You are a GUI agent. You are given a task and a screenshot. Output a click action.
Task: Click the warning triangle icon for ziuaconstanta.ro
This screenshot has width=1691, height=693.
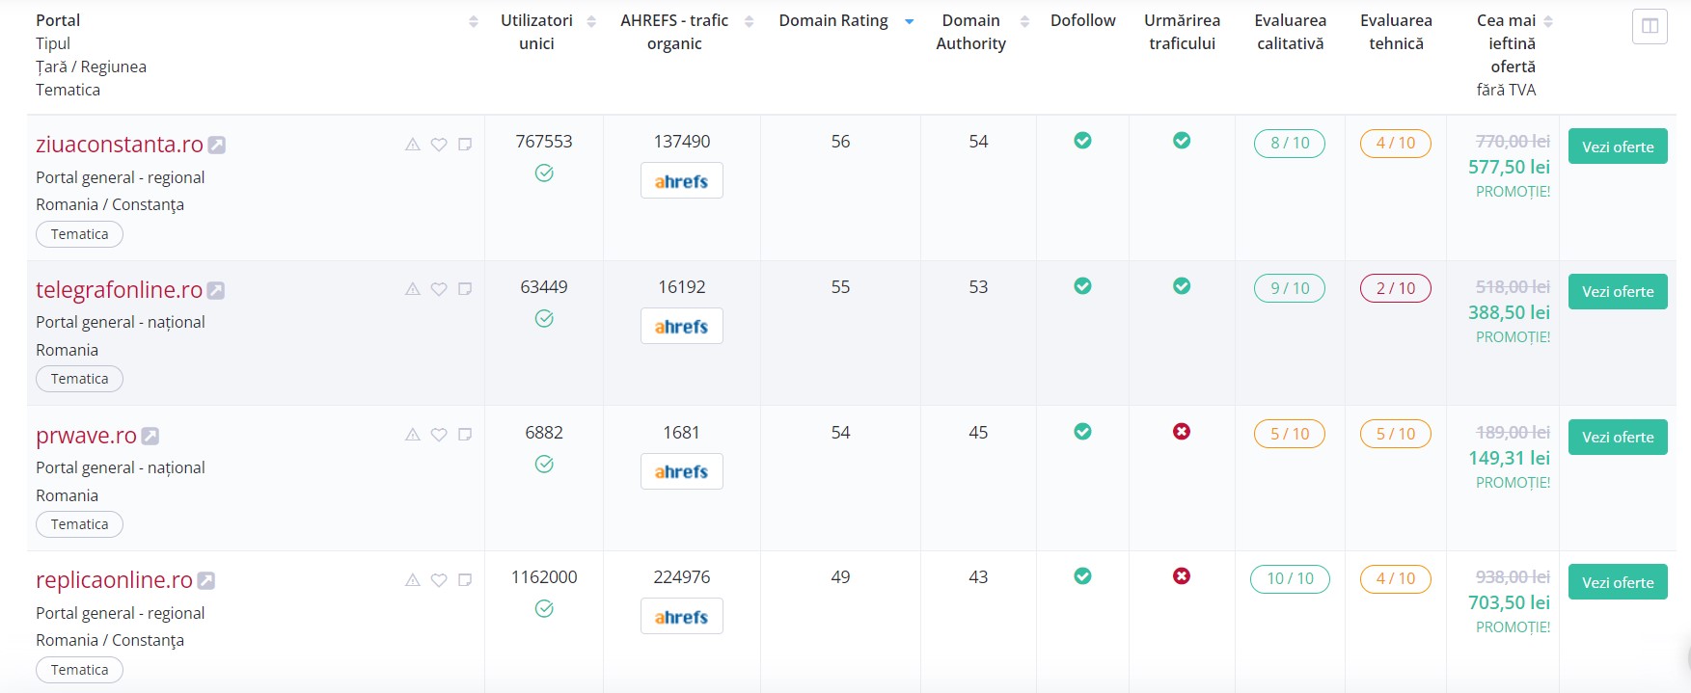click(x=413, y=145)
